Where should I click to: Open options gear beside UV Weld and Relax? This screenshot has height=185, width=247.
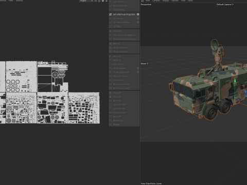click(x=138, y=22)
